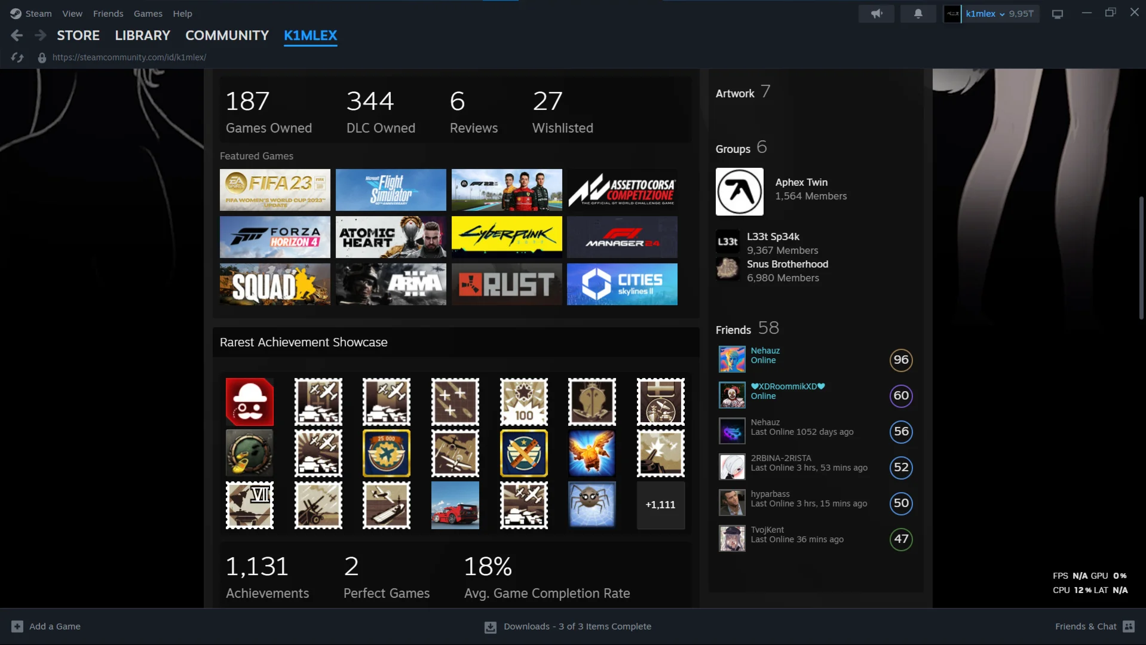Open the Snus Brotherhood group avatar
1146x645 pixels.
[728, 269]
